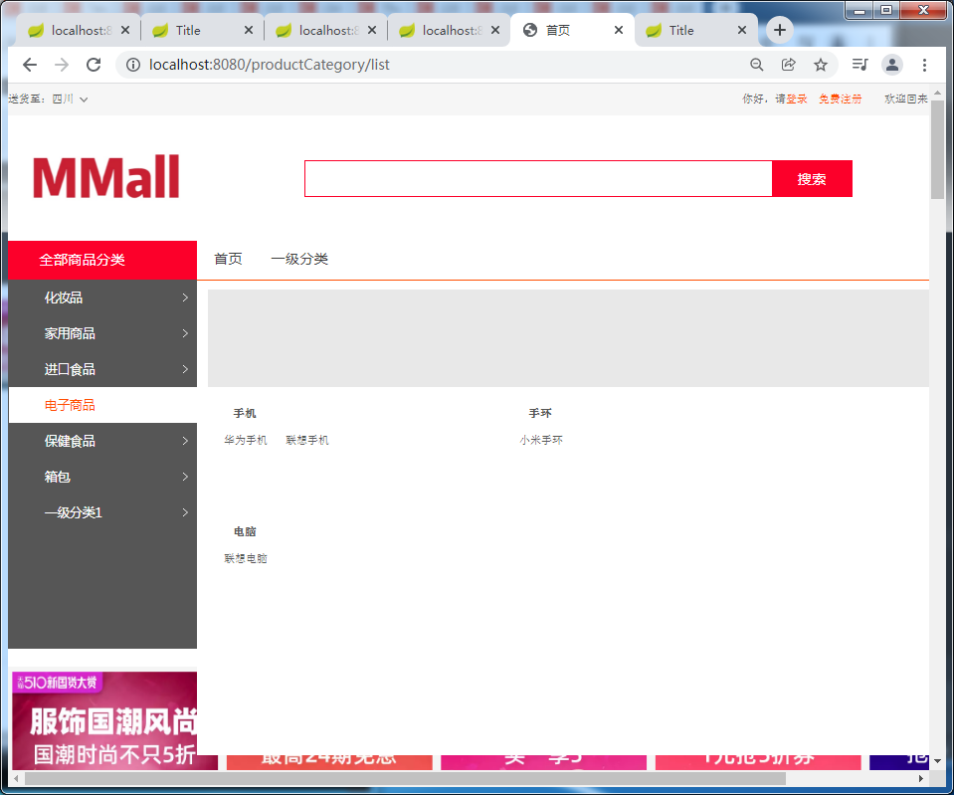The width and height of the screenshot is (954, 795).
Task: Expand the 箱包 category chevron
Action: click(185, 477)
